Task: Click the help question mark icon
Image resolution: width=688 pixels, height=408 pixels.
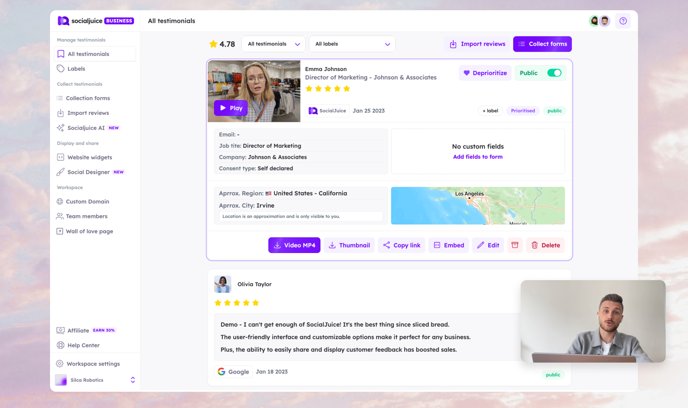Action: [623, 21]
